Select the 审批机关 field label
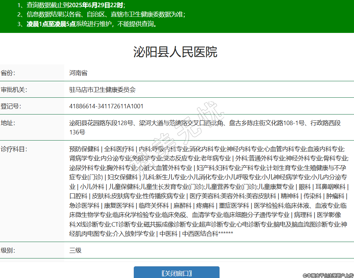 [14, 90]
